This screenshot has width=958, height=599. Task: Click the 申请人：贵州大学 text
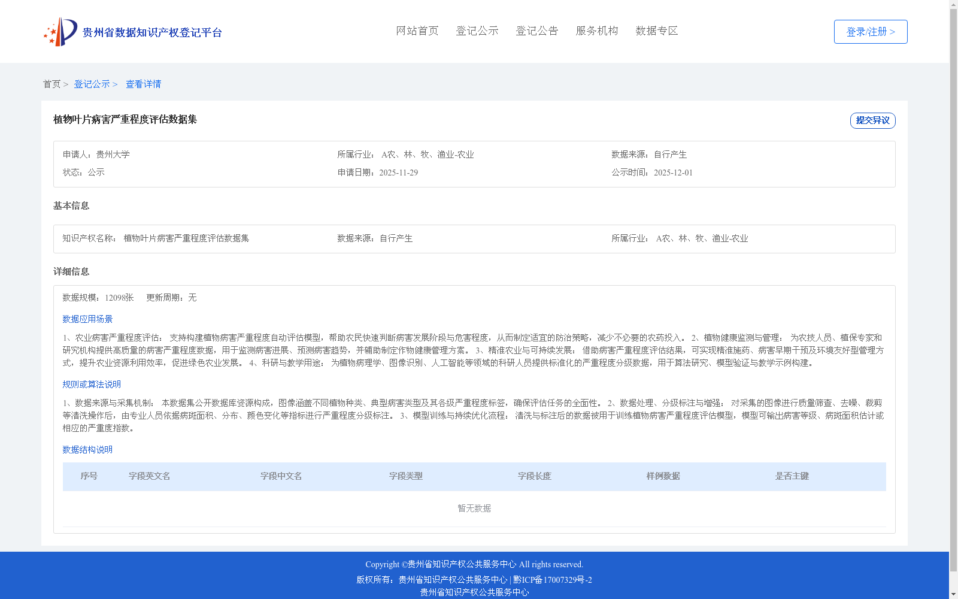click(96, 155)
